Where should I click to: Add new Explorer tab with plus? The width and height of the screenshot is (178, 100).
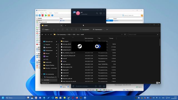pyautogui.click(x=66, y=26)
